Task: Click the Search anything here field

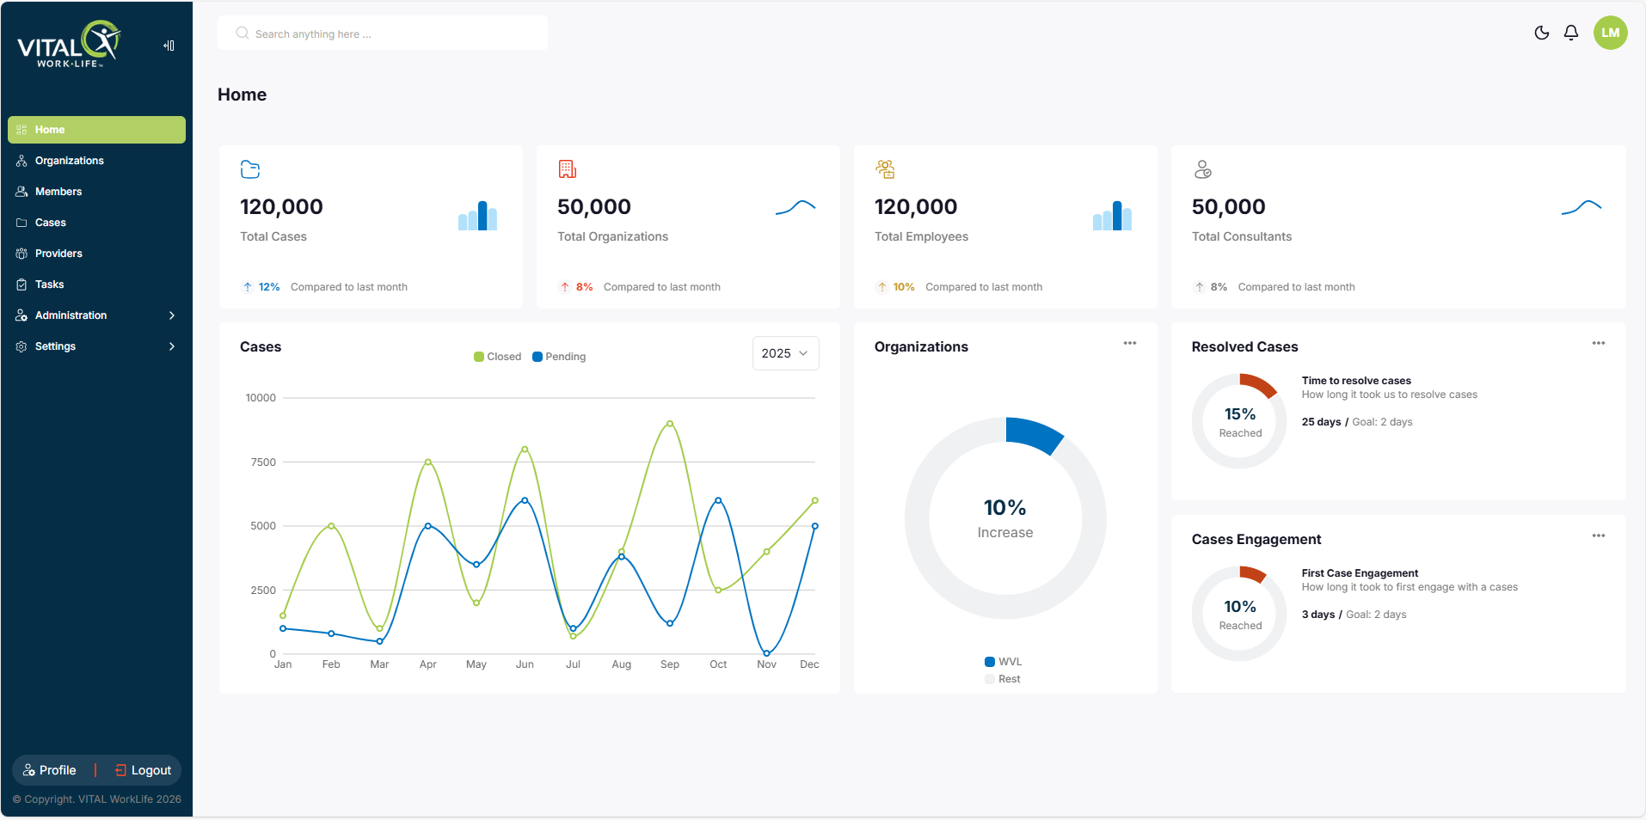Action: click(383, 34)
